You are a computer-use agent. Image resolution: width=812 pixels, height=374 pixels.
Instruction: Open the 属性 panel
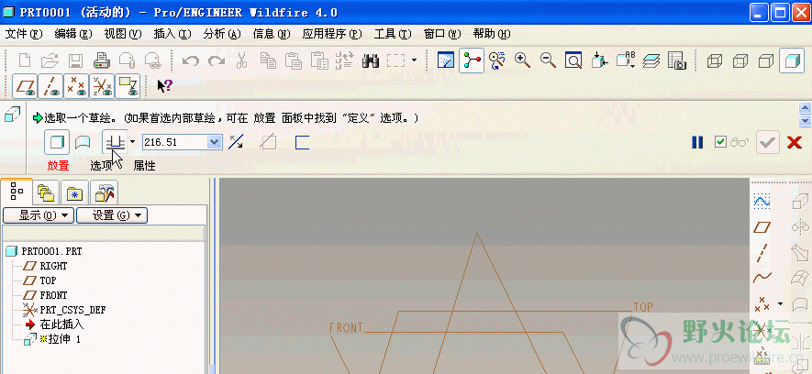[144, 166]
